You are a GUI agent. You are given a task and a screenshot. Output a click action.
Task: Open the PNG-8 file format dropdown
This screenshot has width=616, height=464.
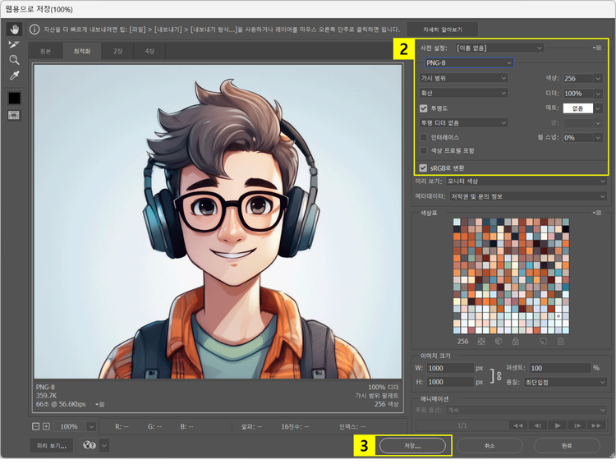(468, 62)
